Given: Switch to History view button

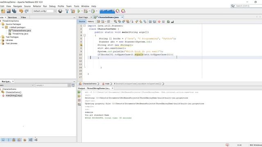Looking at the screenshot, I should (x=91, y=22).
